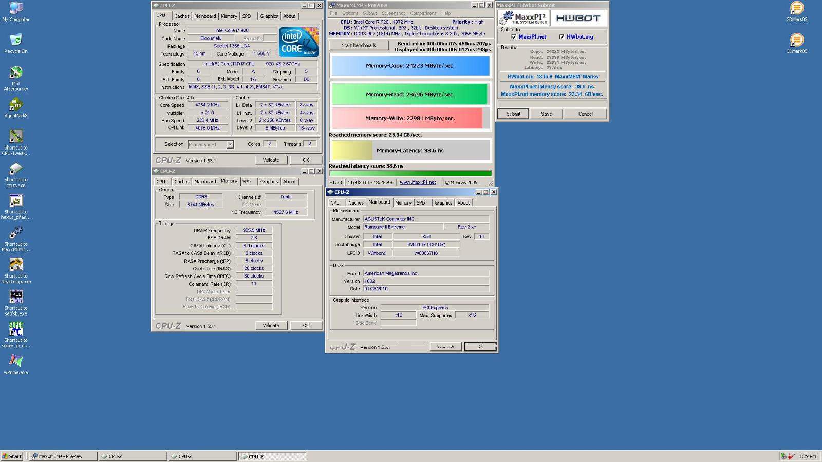Click HWbot.org 1836.8 MaxxMEM² Marks text
Screen dimensions: 822x462
coord(553,77)
